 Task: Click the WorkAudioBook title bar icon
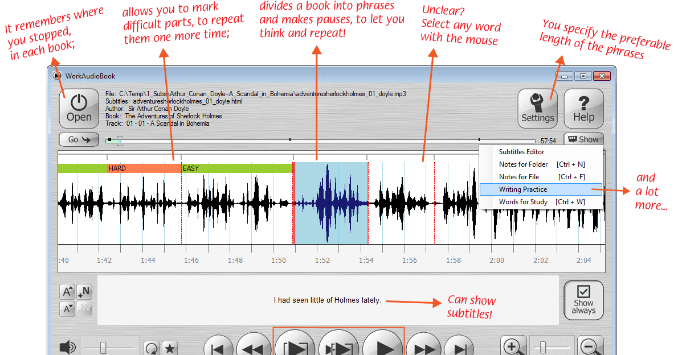pyautogui.click(x=57, y=76)
